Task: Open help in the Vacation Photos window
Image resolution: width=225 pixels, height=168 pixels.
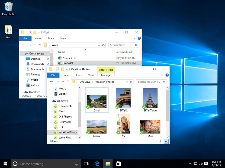Action: 167,75
